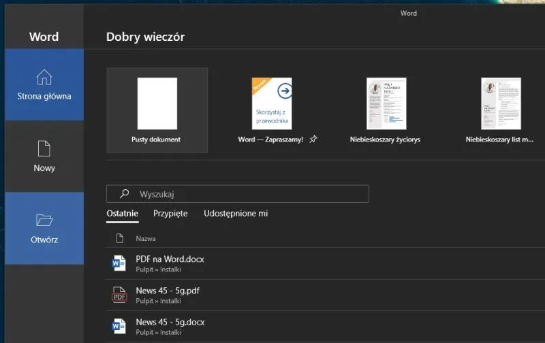545x343 pixels.
Task: Click the Pusty dokument label
Action: pos(156,140)
